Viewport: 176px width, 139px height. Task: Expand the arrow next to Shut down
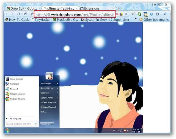[x=52, y=124]
